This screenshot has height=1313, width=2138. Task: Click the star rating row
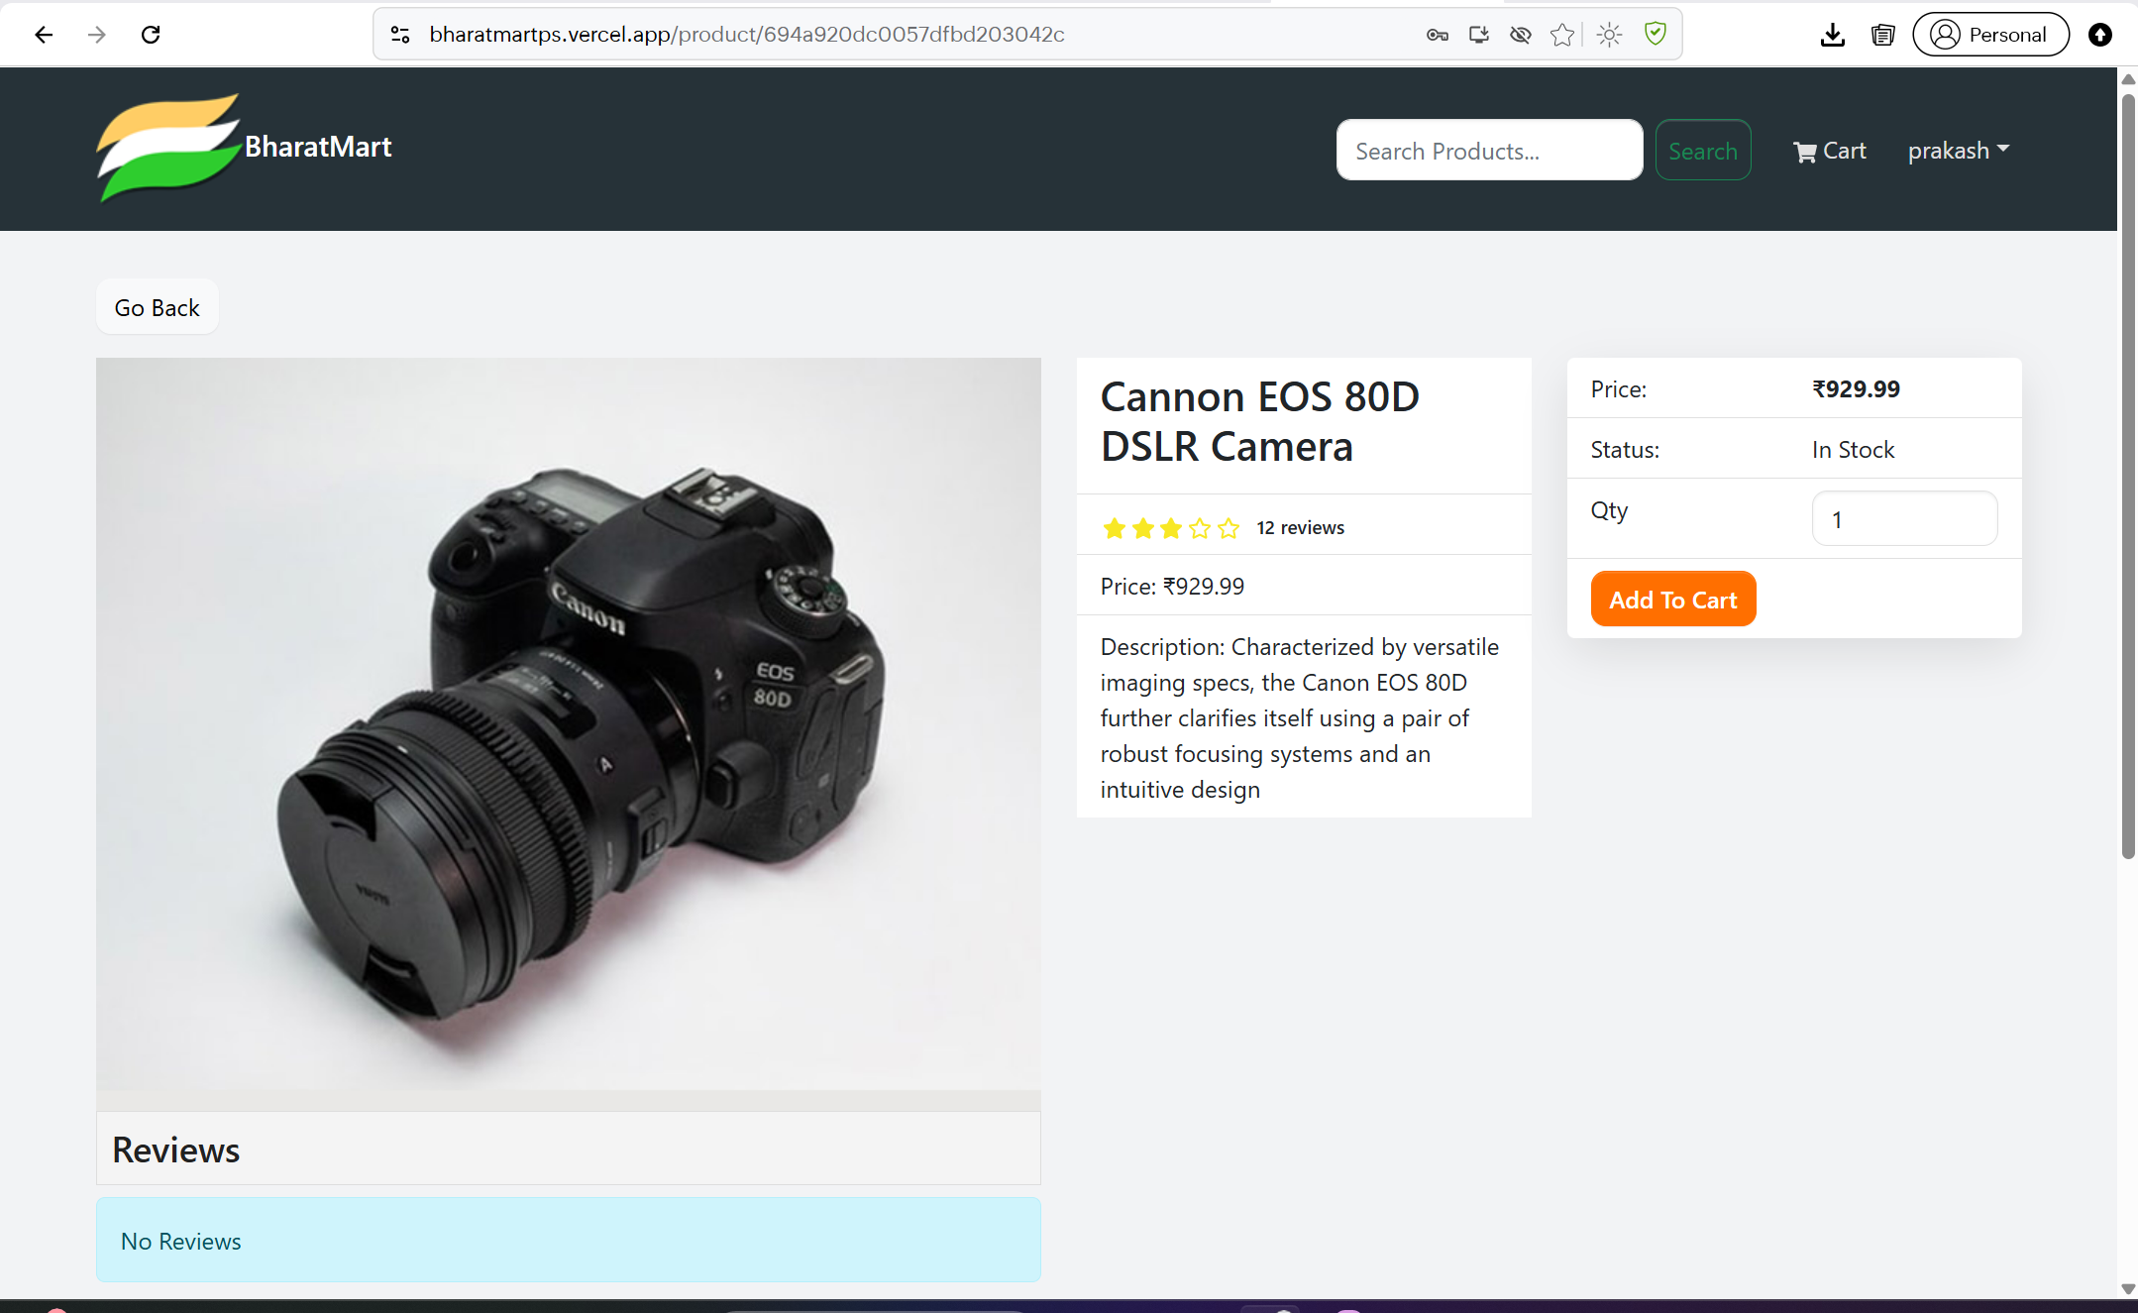(1171, 528)
